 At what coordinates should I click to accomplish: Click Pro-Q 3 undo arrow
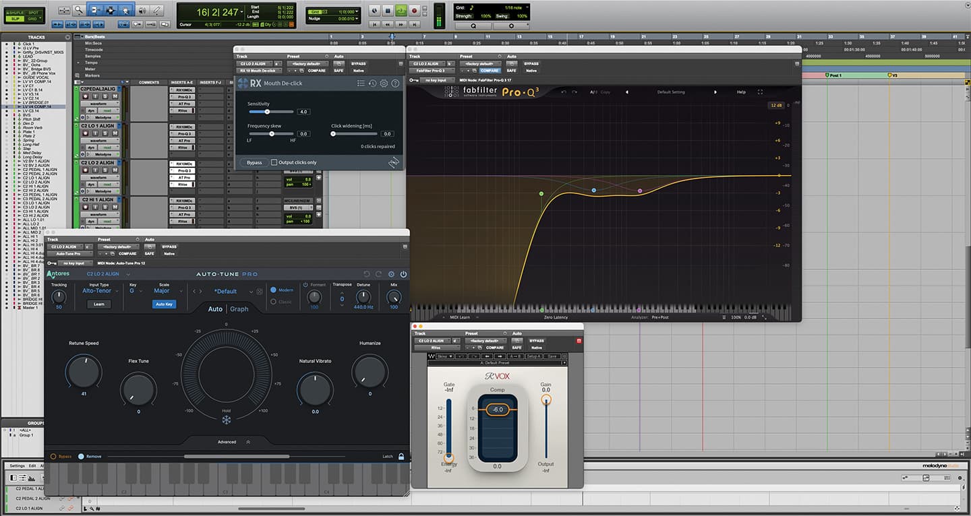coord(564,92)
